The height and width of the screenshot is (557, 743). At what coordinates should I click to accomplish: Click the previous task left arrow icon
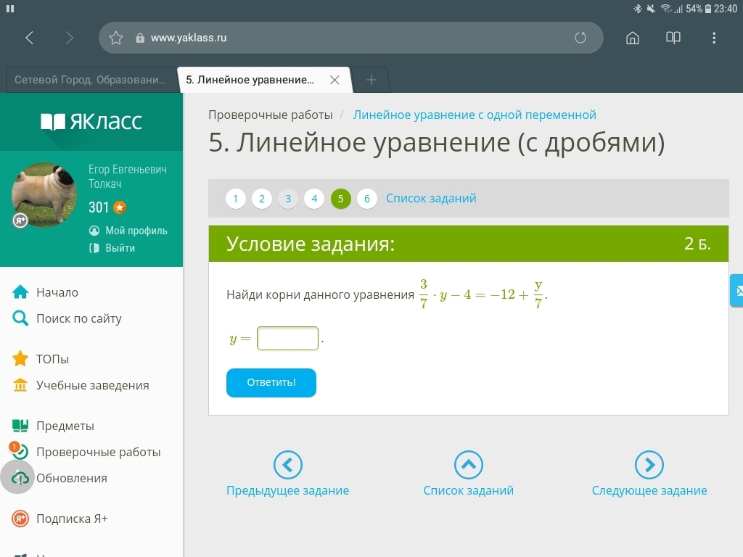click(x=287, y=465)
